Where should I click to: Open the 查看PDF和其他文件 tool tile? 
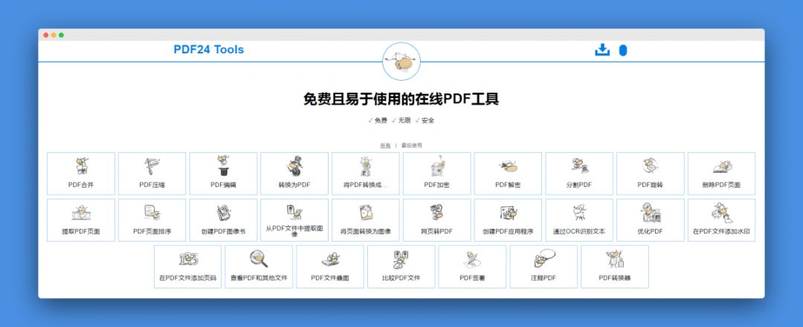pos(259,267)
